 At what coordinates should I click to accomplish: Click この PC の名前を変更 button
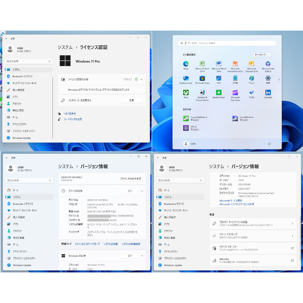tap(130, 178)
